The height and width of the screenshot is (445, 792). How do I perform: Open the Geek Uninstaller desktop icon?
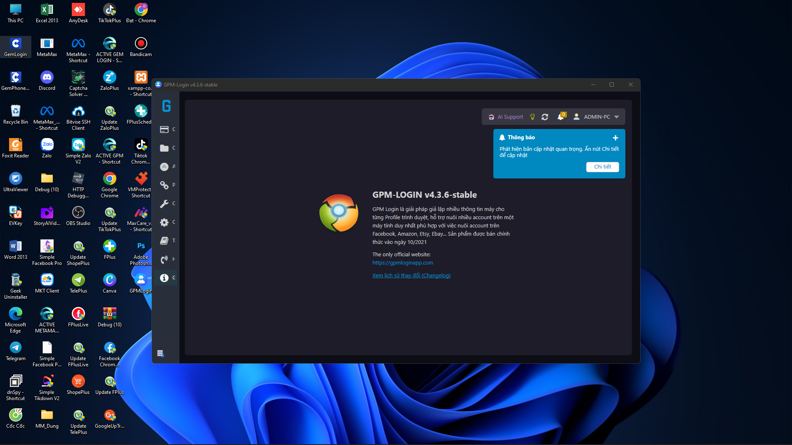(x=16, y=286)
